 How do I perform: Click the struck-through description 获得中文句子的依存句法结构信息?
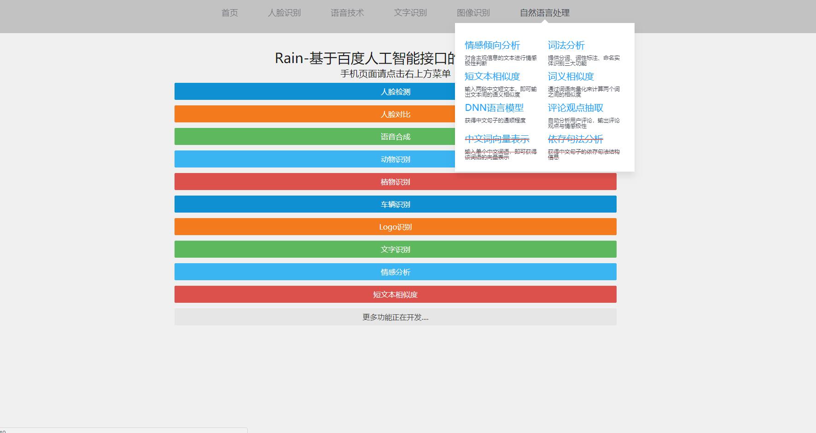pos(583,155)
